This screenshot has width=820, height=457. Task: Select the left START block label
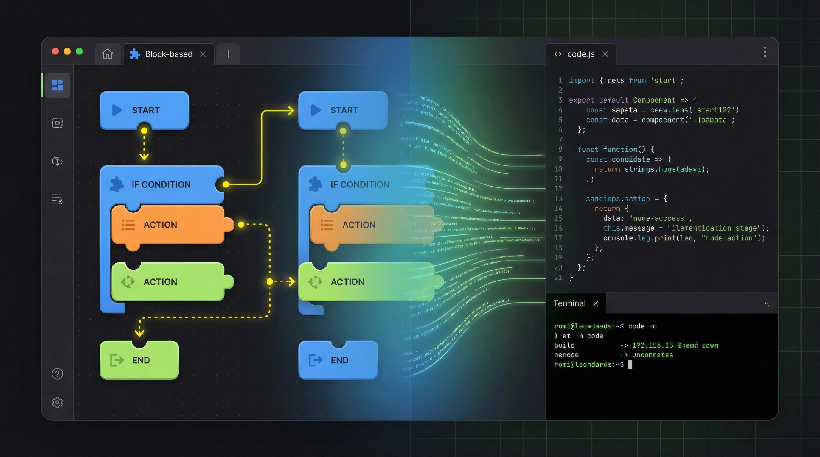tap(146, 110)
